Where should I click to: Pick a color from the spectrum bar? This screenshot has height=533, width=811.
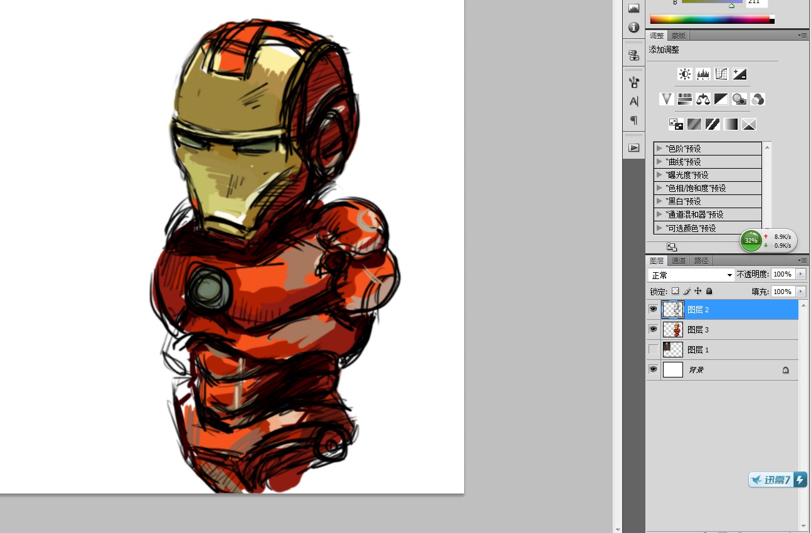(x=712, y=19)
